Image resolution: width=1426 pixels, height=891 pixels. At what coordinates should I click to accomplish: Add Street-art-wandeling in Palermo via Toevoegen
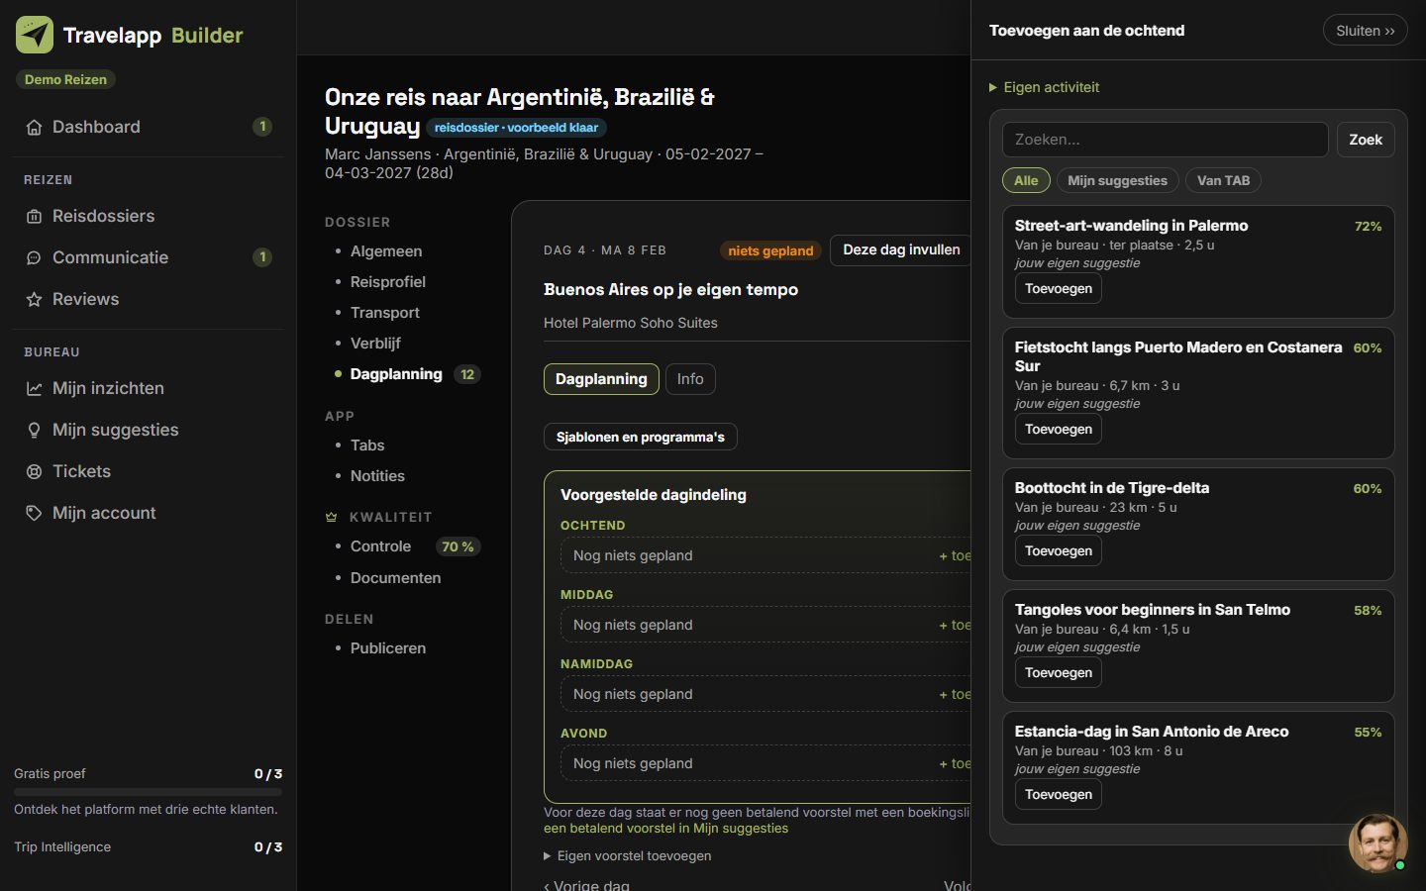pos(1059,288)
